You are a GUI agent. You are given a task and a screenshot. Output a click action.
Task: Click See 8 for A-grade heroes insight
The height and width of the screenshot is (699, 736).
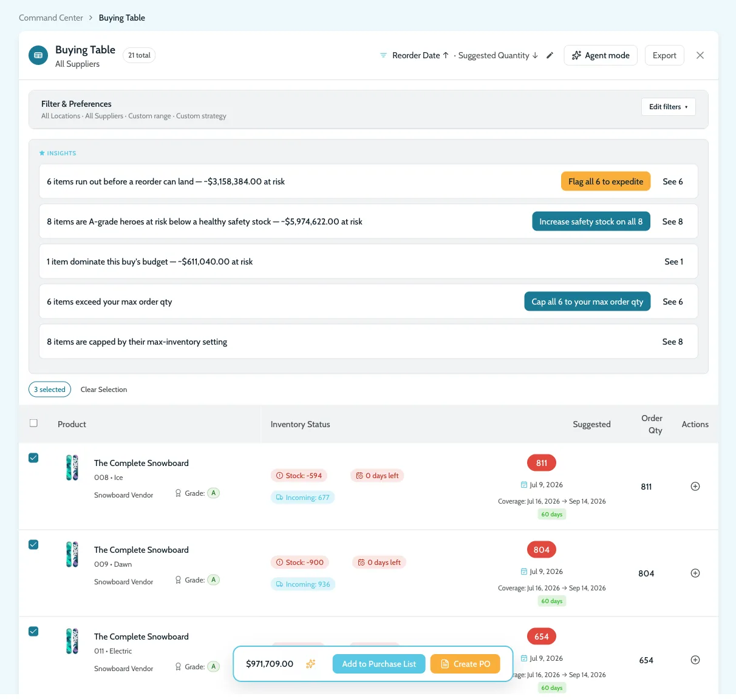pyautogui.click(x=672, y=221)
